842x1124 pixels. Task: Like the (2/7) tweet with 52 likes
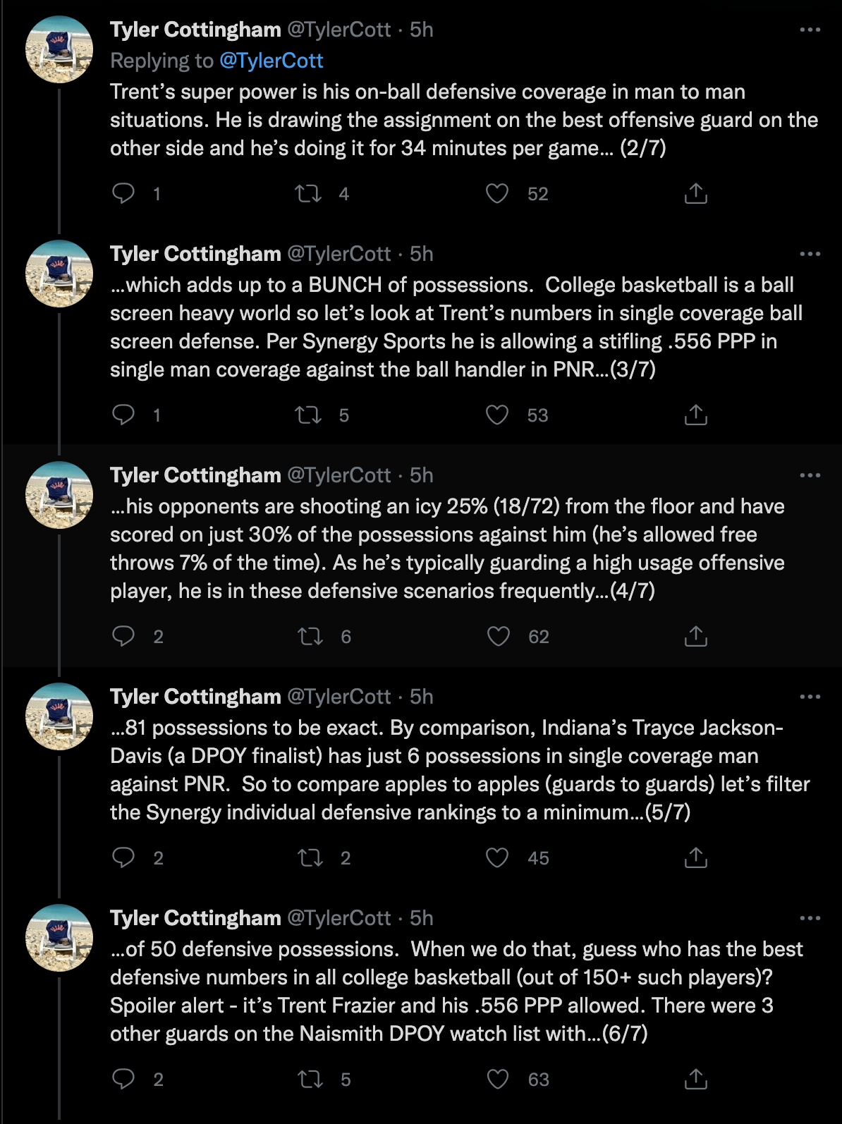tap(497, 193)
